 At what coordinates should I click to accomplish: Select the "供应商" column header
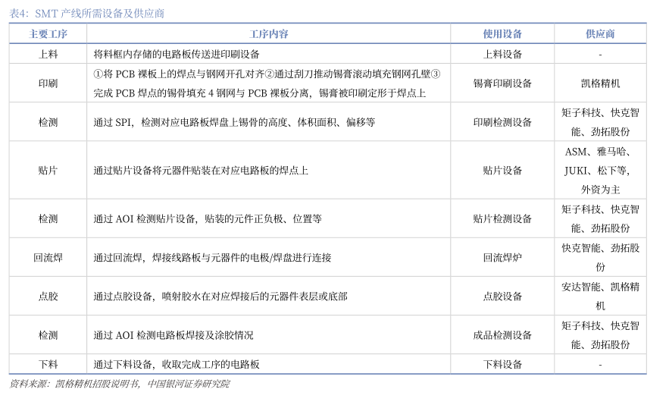tap(599, 34)
